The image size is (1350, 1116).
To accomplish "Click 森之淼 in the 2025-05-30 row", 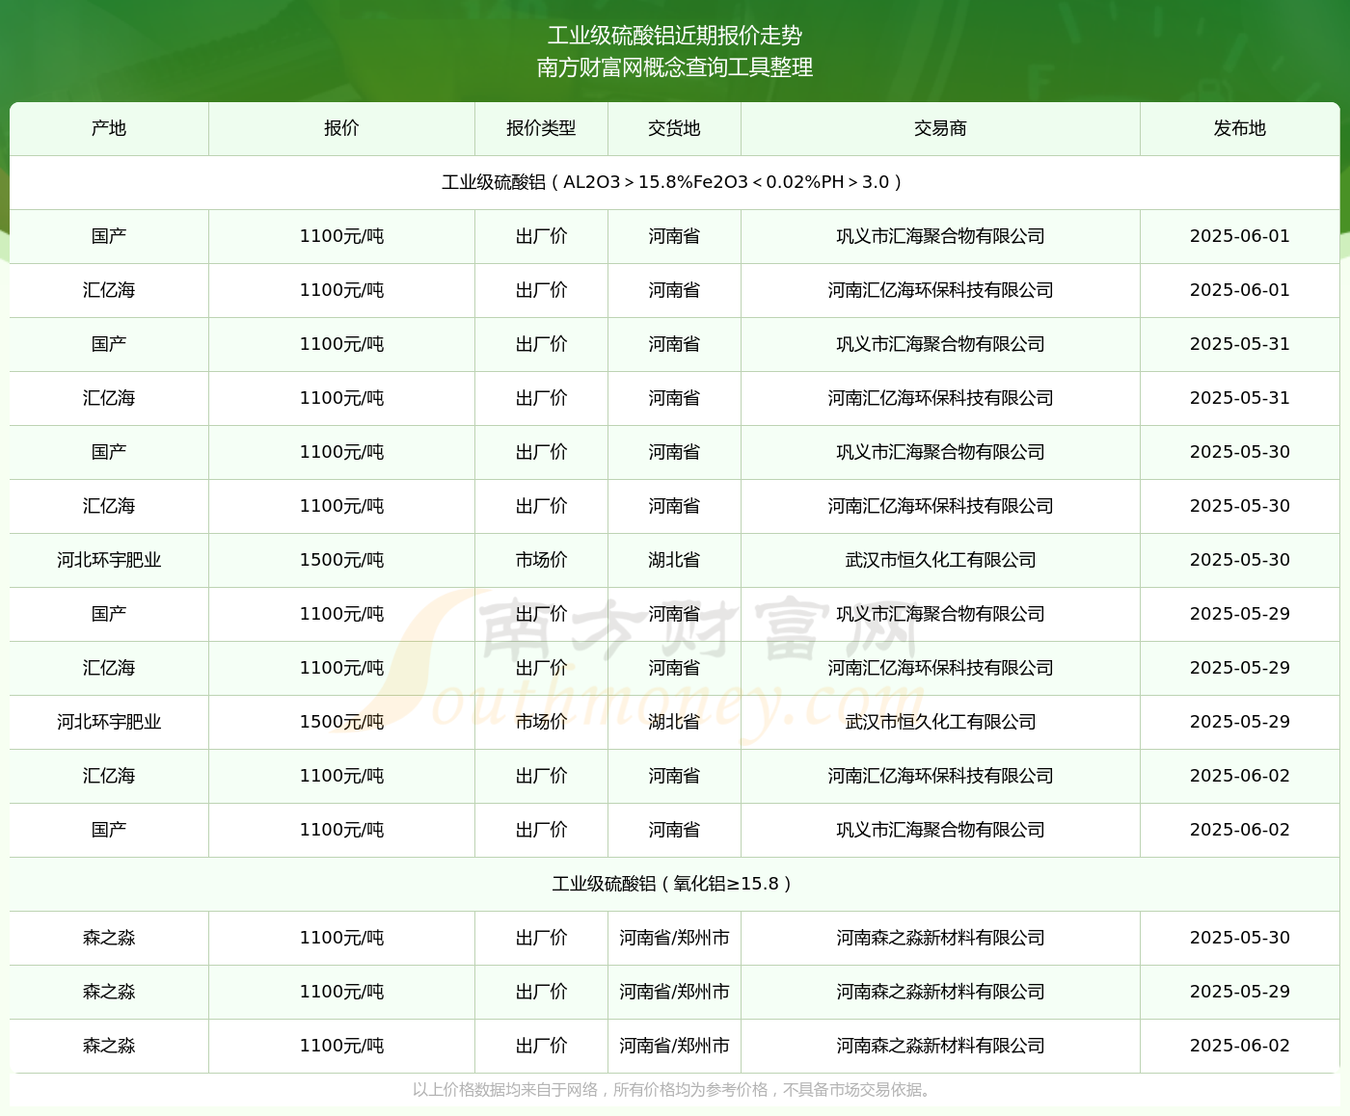I will click(109, 938).
